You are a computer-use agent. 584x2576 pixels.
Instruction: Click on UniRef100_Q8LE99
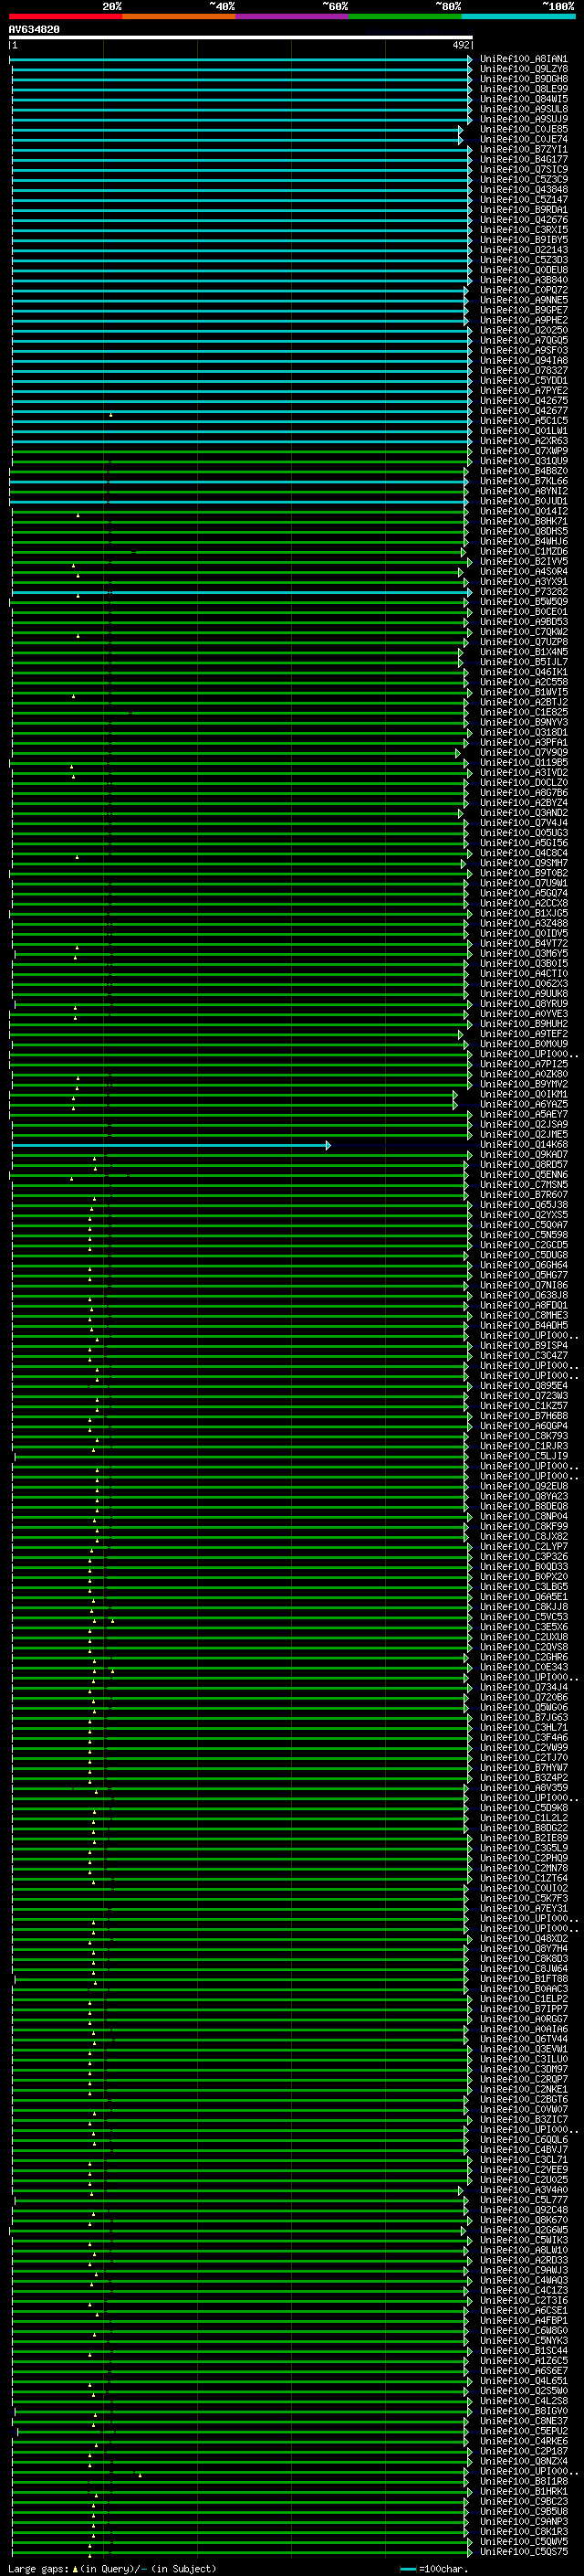524,89
